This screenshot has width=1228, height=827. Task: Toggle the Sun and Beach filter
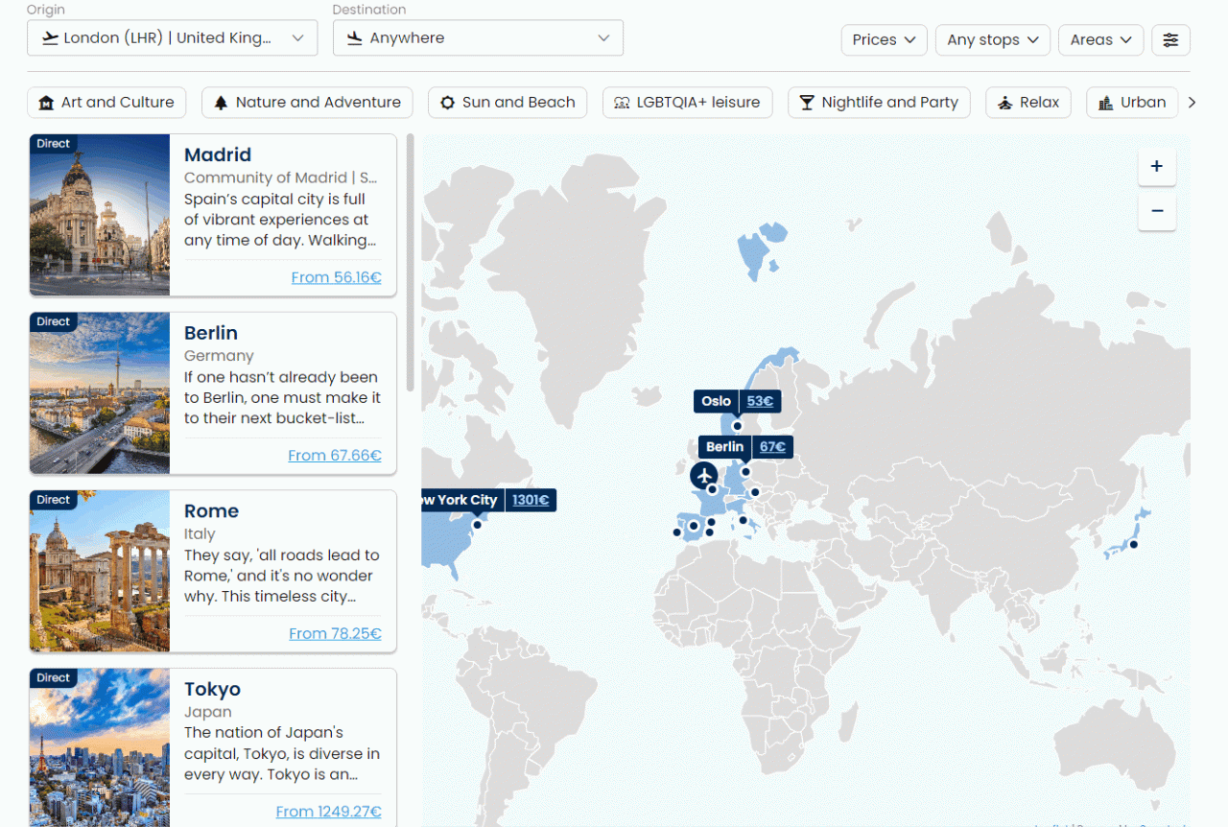click(508, 103)
